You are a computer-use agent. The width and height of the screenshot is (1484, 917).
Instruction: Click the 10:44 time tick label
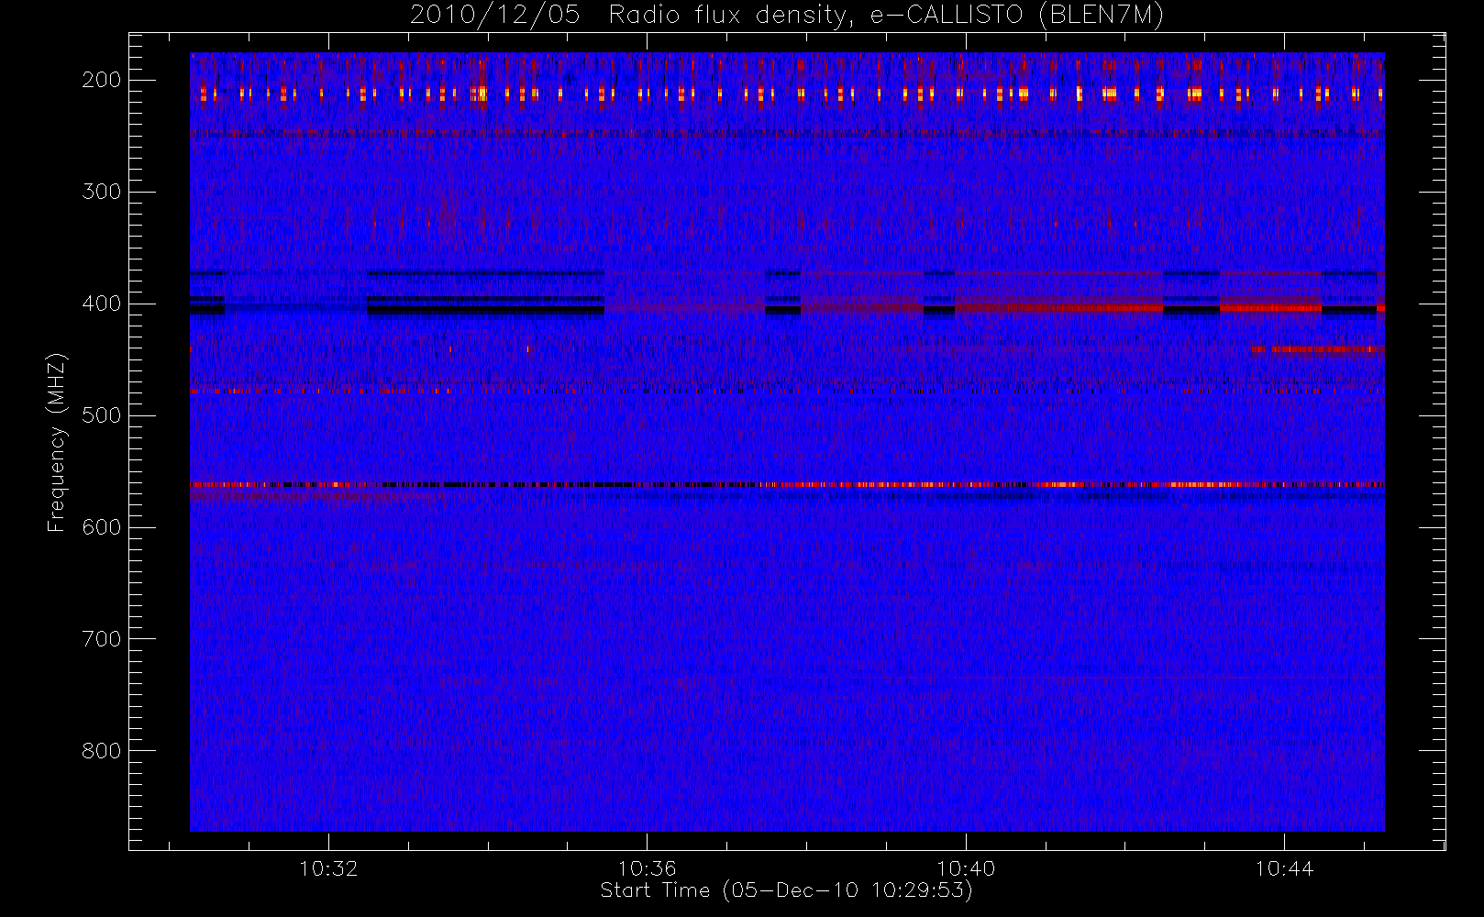[x=1284, y=868]
